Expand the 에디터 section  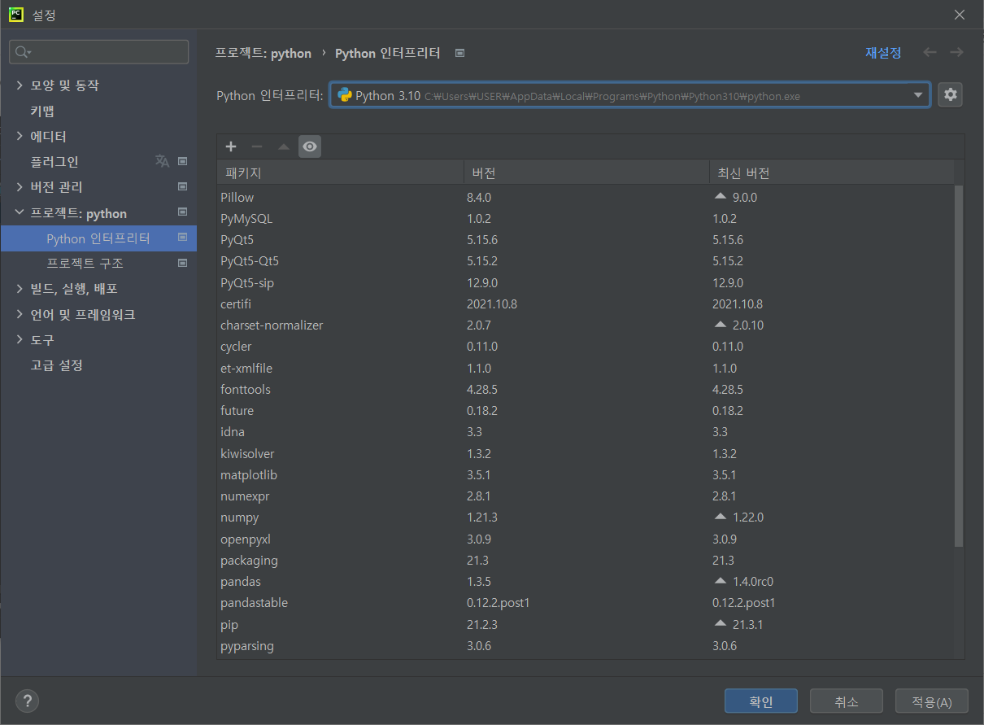coord(20,136)
